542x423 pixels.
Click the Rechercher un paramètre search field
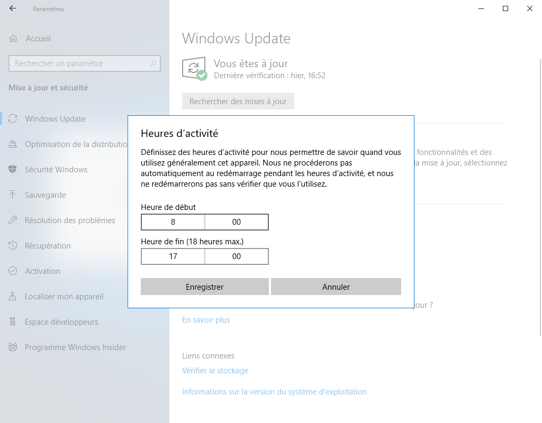85,63
